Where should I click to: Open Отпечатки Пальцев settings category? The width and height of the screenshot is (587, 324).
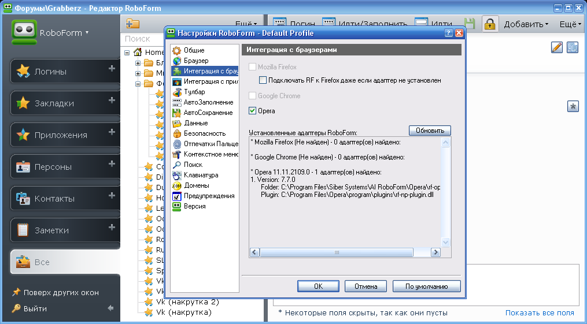[205, 144]
